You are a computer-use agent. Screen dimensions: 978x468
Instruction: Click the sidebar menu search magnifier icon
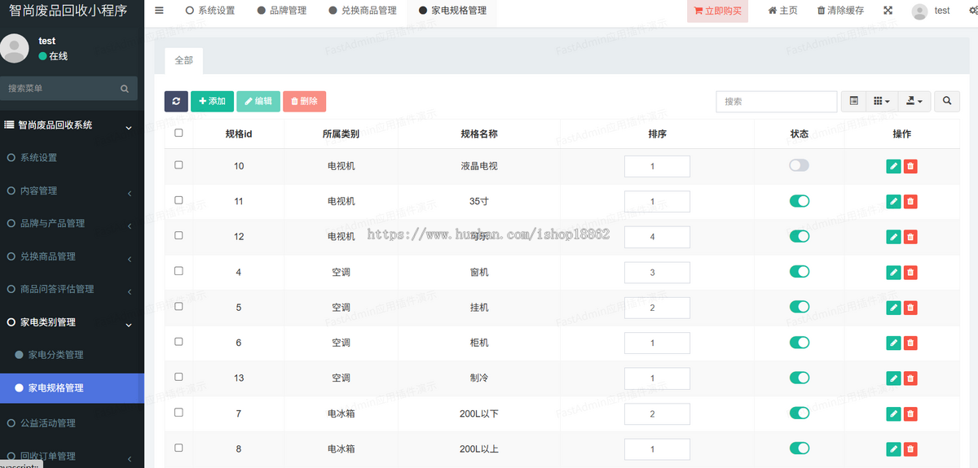click(125, 88)
